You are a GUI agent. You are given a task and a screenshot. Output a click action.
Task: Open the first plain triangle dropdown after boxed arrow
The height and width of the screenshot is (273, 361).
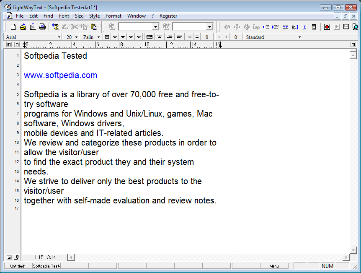(115, 37)
